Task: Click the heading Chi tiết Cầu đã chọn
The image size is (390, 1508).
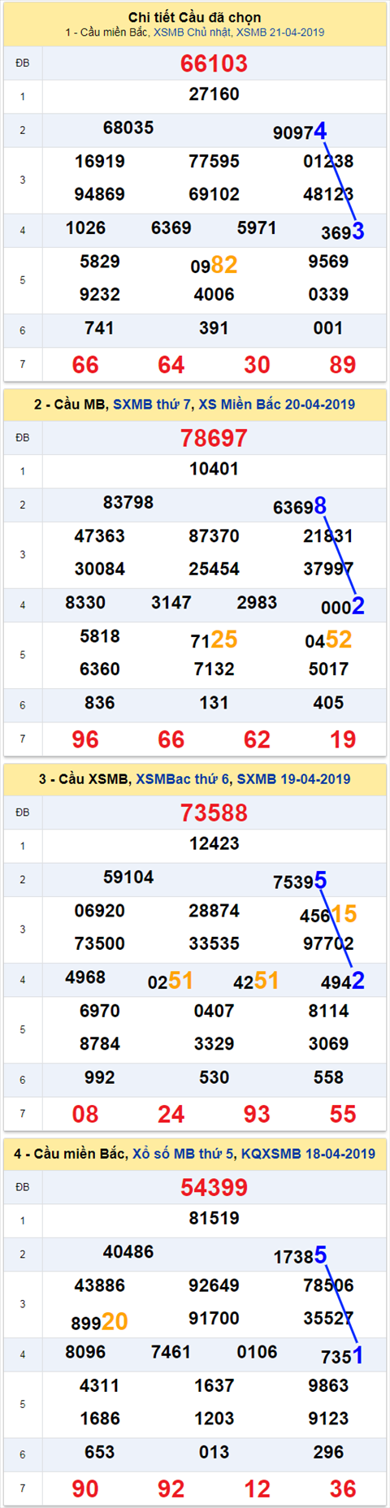Action: point(195,17)
